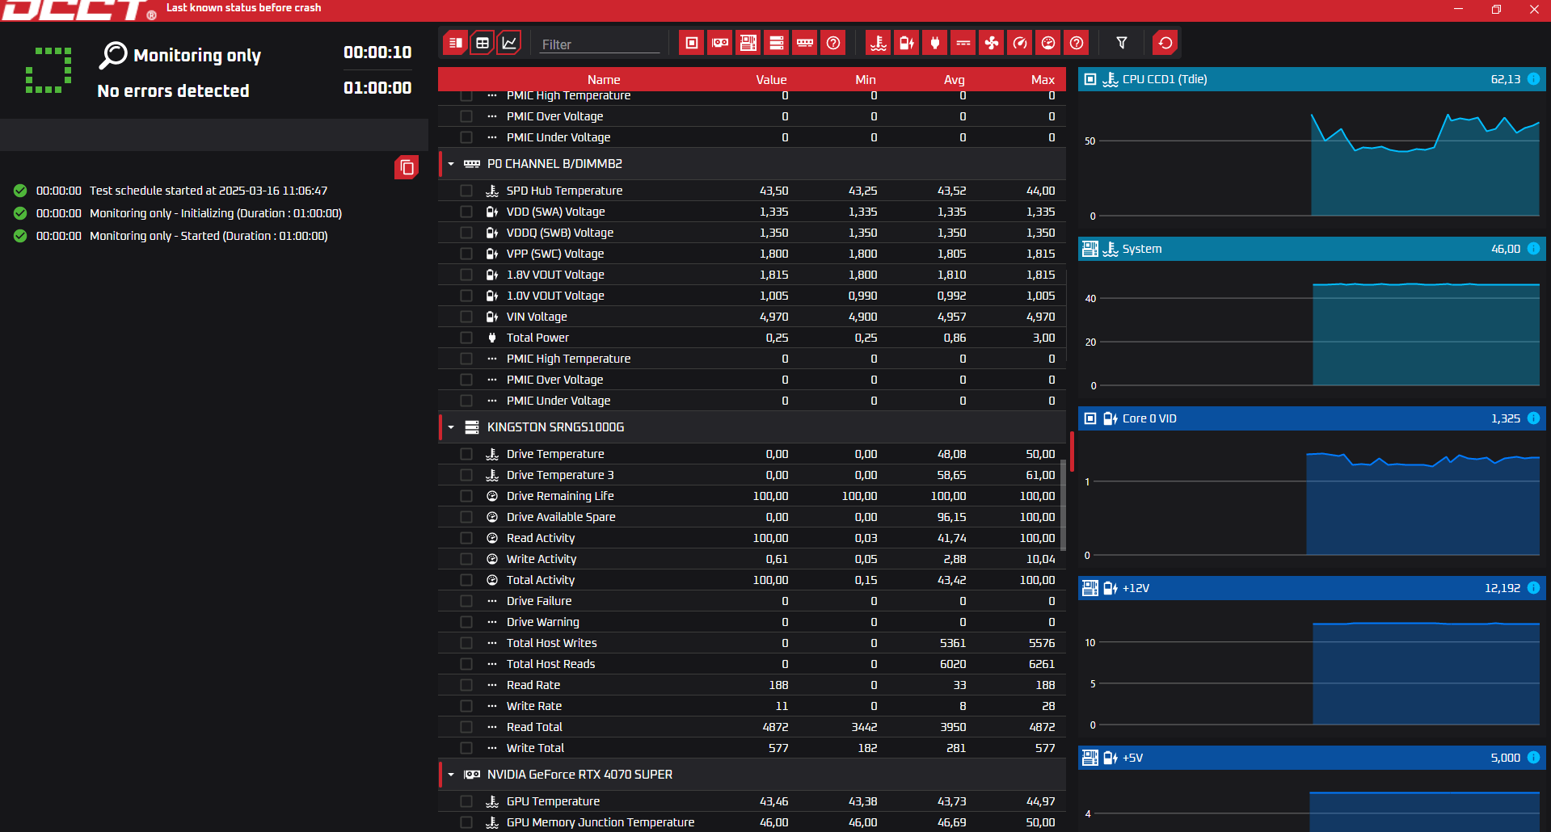1551x832 pixels.
Task: Toggle the current sensor type filter
Action: click(963, 43)
